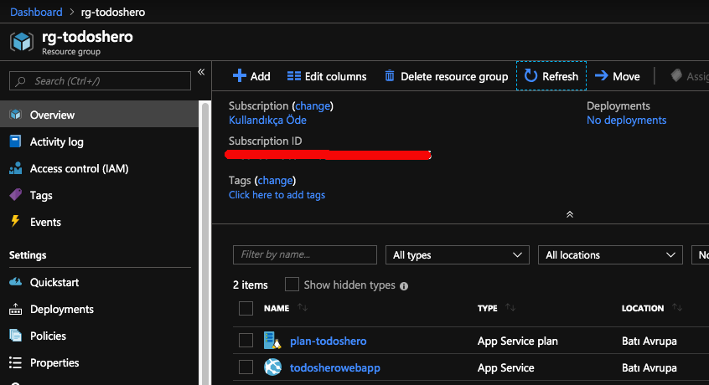Click the Search (Ctrl+/) input field
The width and height of the screenshot is (709, 385).
click(100, 81)
